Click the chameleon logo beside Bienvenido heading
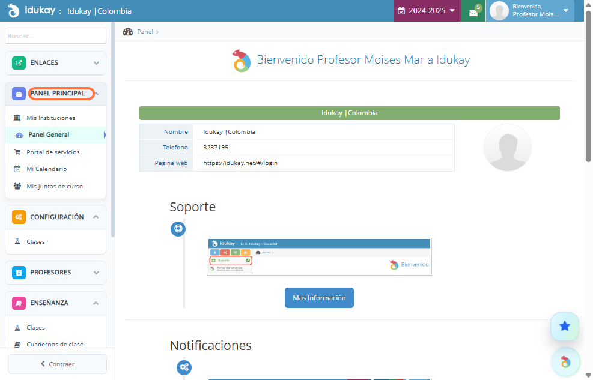The image size is (593, 380). click(x=242, y=61)
